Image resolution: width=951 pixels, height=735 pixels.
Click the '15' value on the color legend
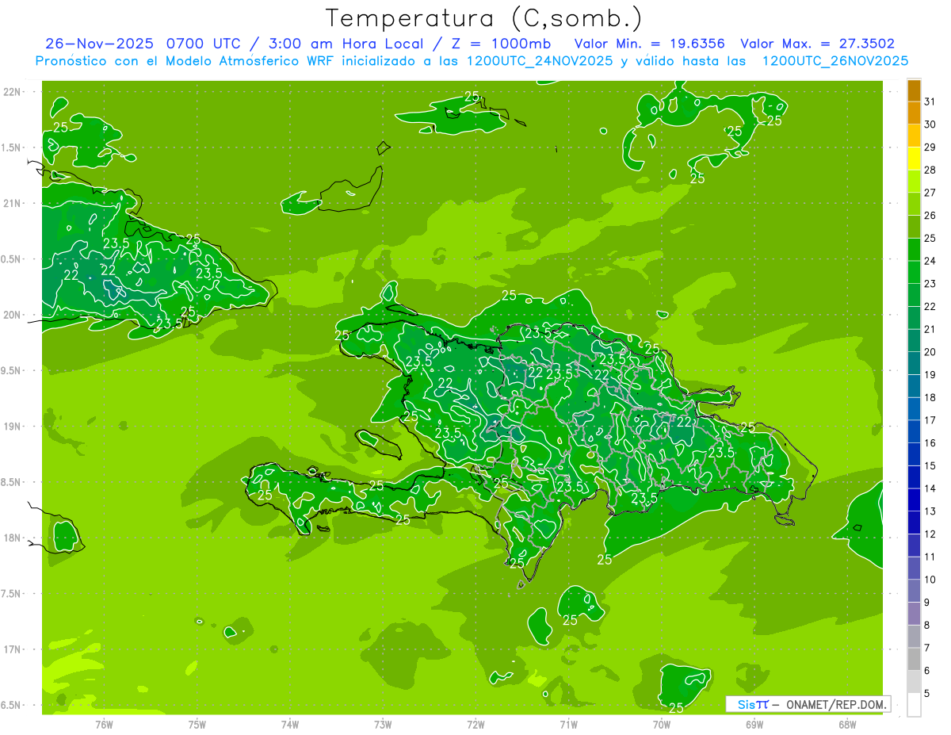point(930,465)
